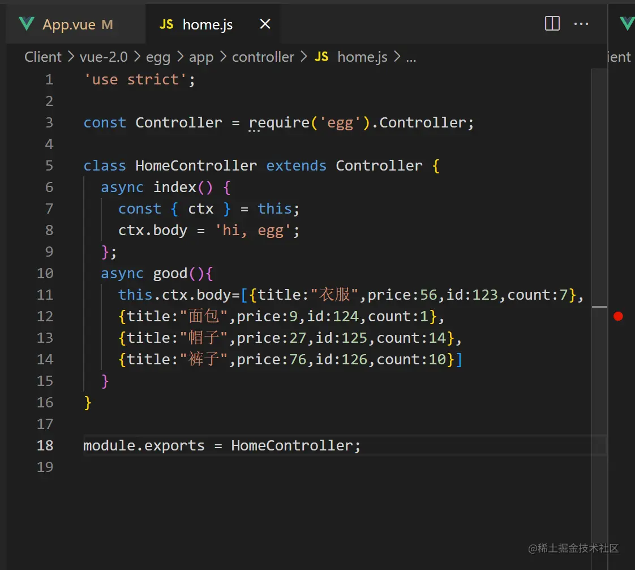This screenshot has height=570, width=635.
Task: Click the Client breadcrumb folder
Action: 43,57
